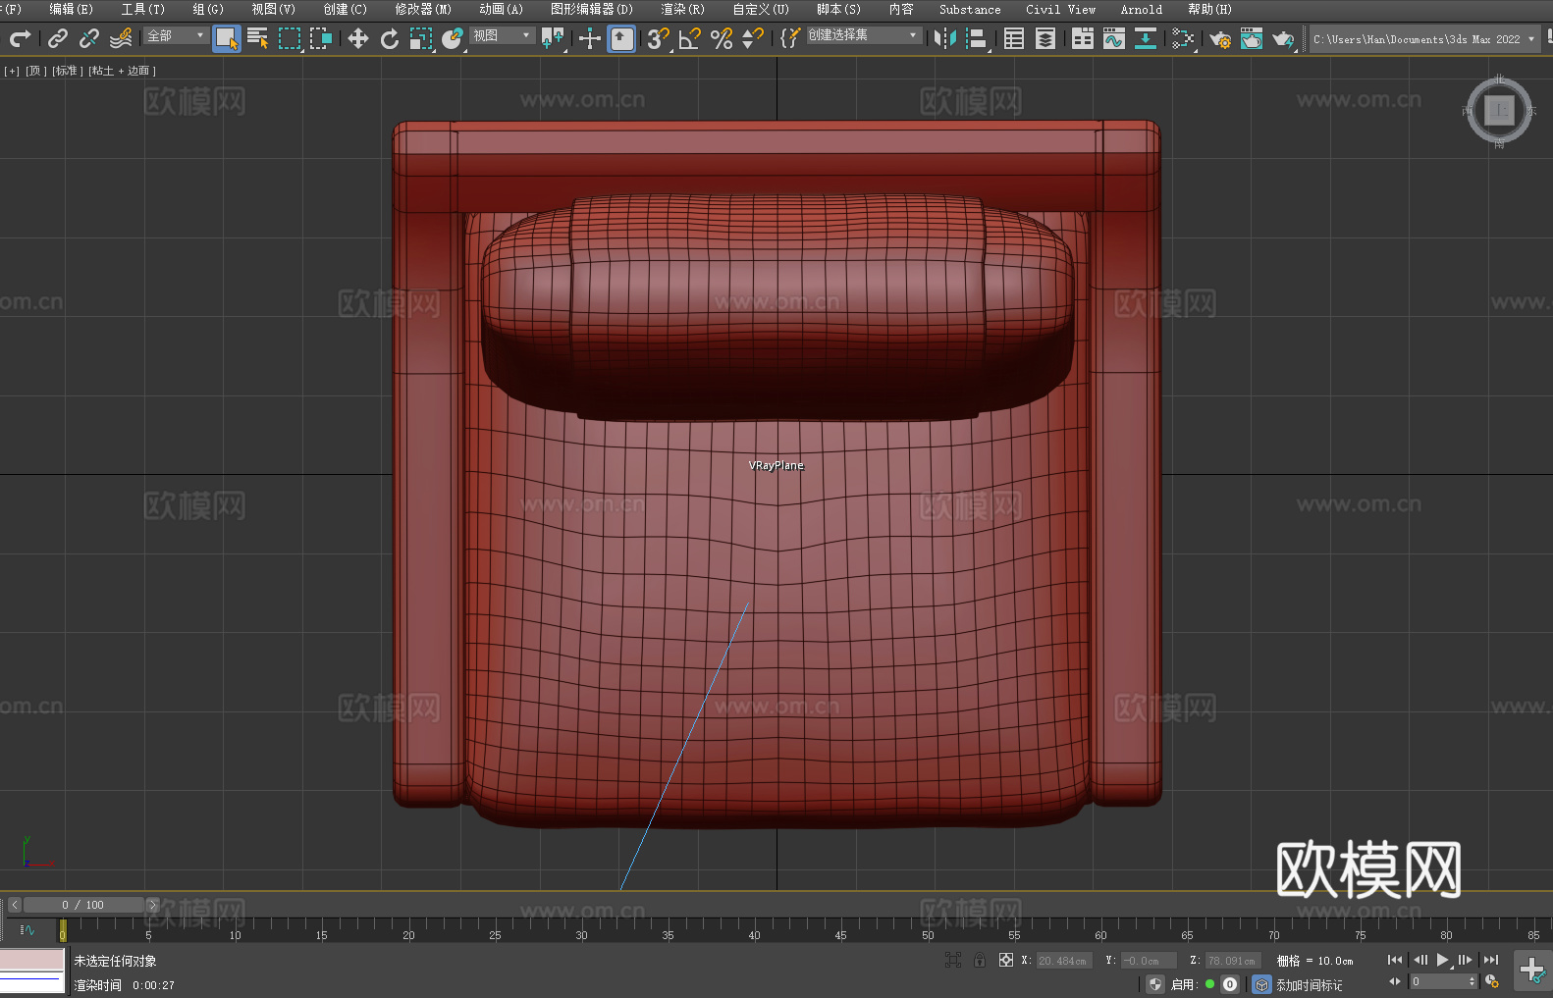Open the Civil View menu
Image resolution: width=1553 pixels, height=998 pixels.
click(1060, 9)
